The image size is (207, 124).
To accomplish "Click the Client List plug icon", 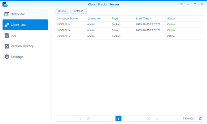I will coord(7,25).
